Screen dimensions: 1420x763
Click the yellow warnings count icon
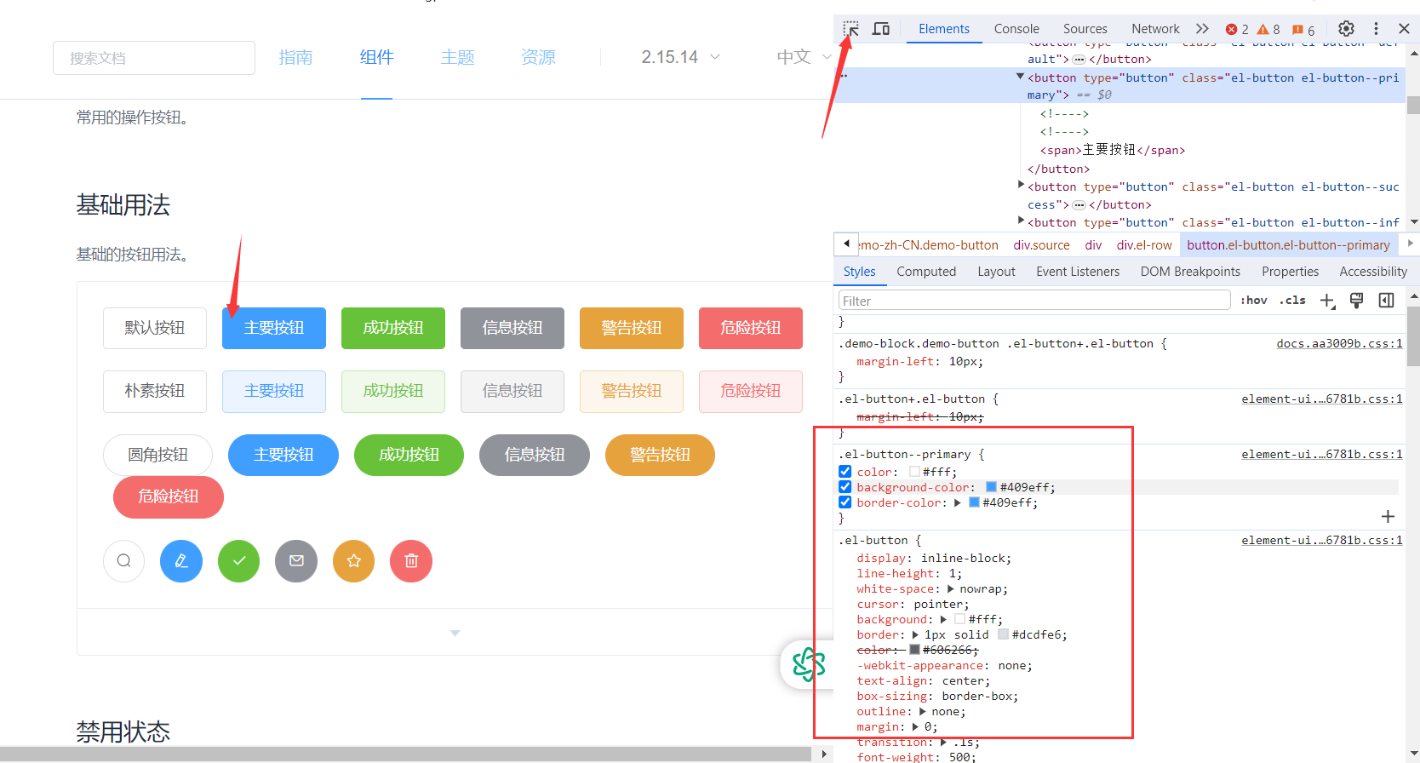click(x=1263, y=29)
